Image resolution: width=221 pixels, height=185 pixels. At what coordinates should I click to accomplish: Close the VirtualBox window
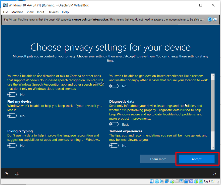[213, 5]
